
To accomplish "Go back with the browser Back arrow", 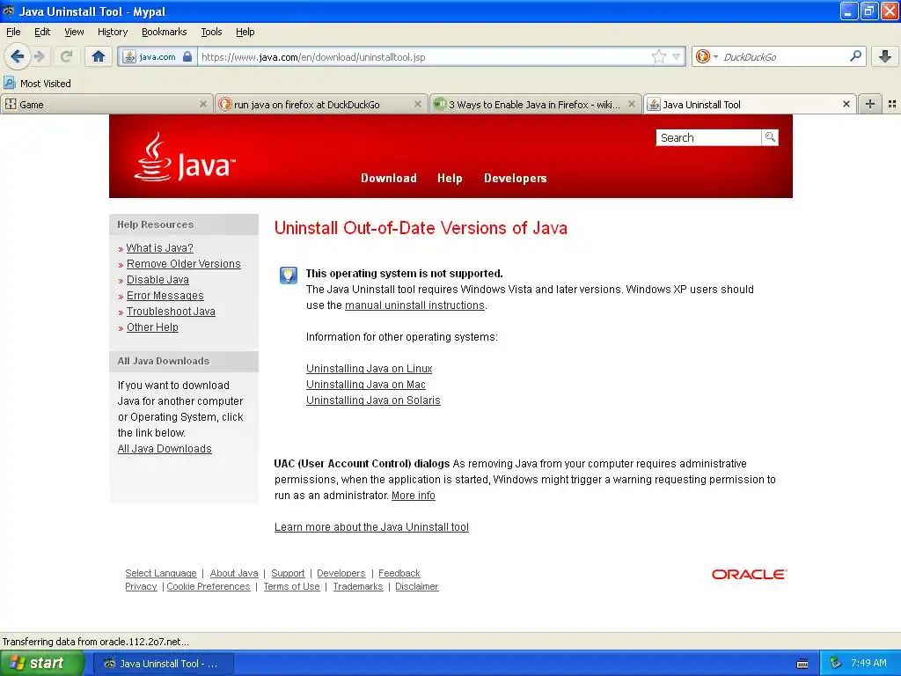I will (18, 56).
